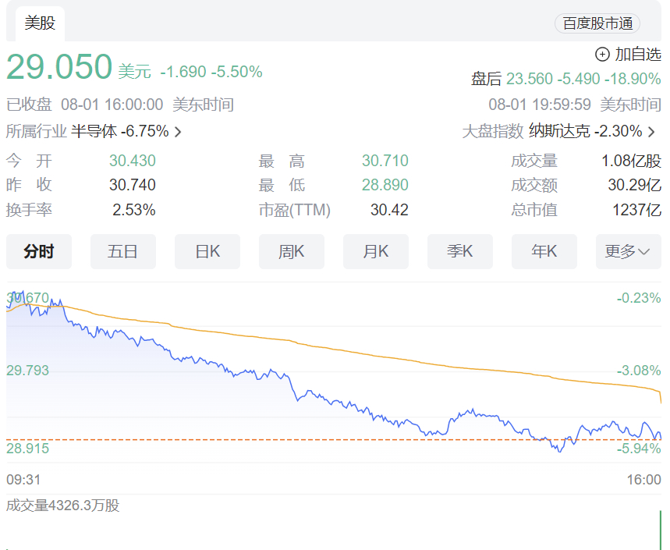Click the 今开 value 30.430
This screenshot has width=670, height=550.
click(x=133, y=161)
